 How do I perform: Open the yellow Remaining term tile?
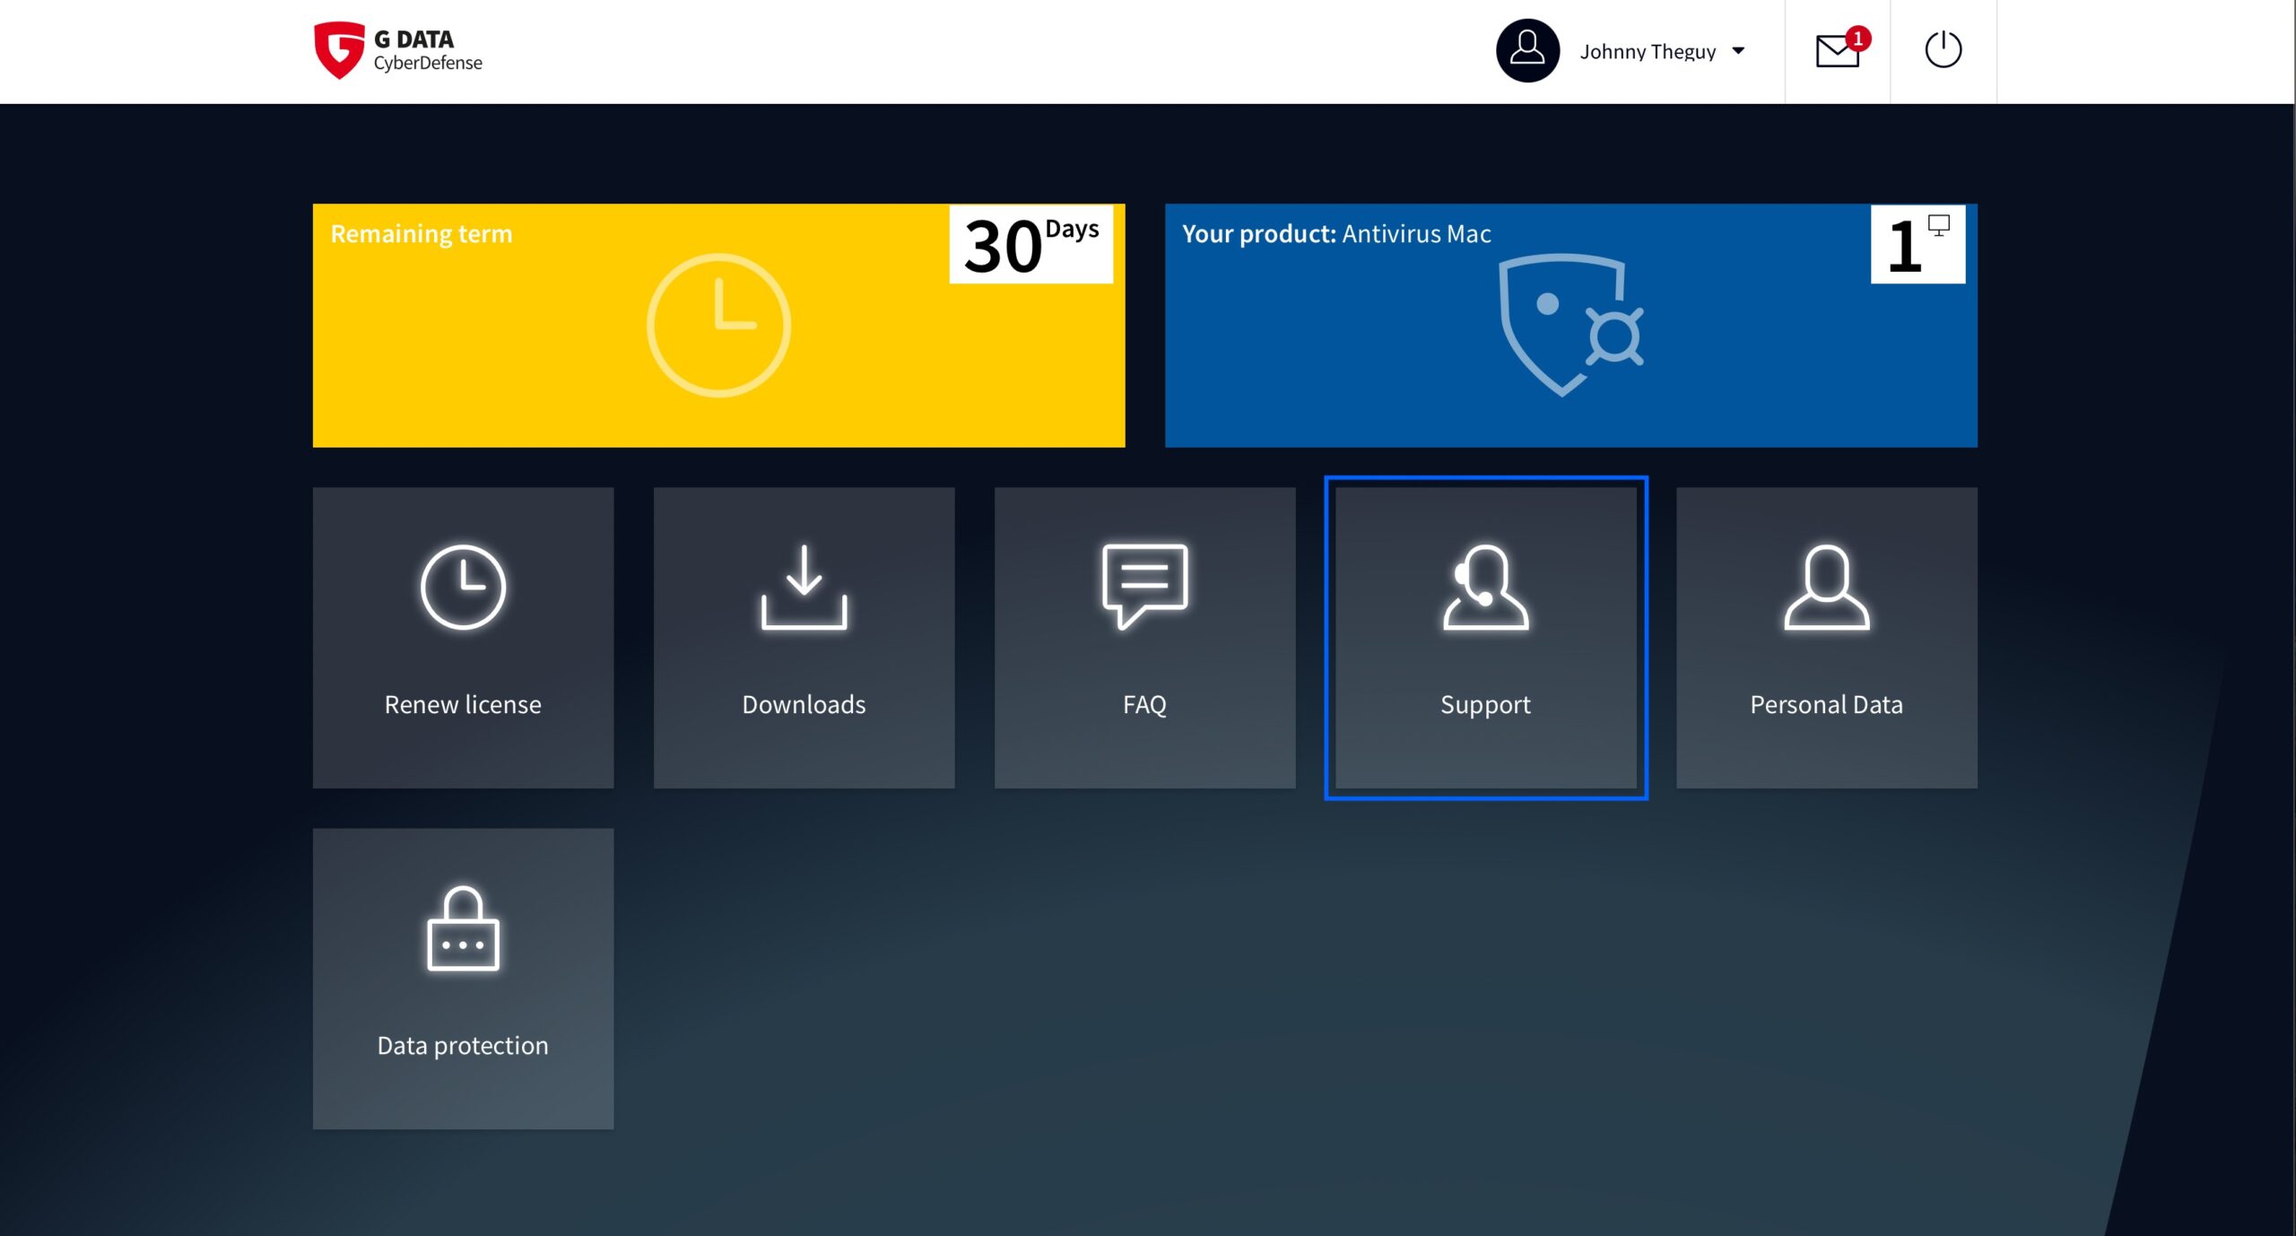718,326
